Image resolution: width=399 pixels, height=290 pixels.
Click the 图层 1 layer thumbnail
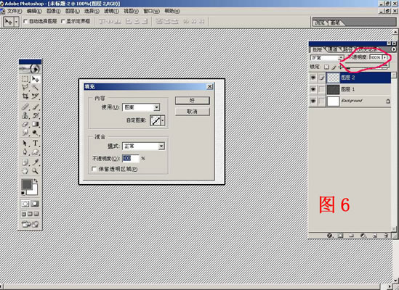[x=333, y=89]
